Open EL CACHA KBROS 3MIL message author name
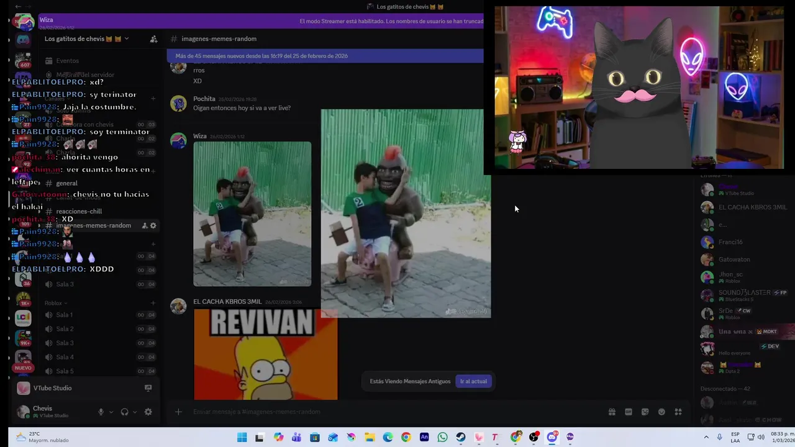795x447 pixels. 227,302
